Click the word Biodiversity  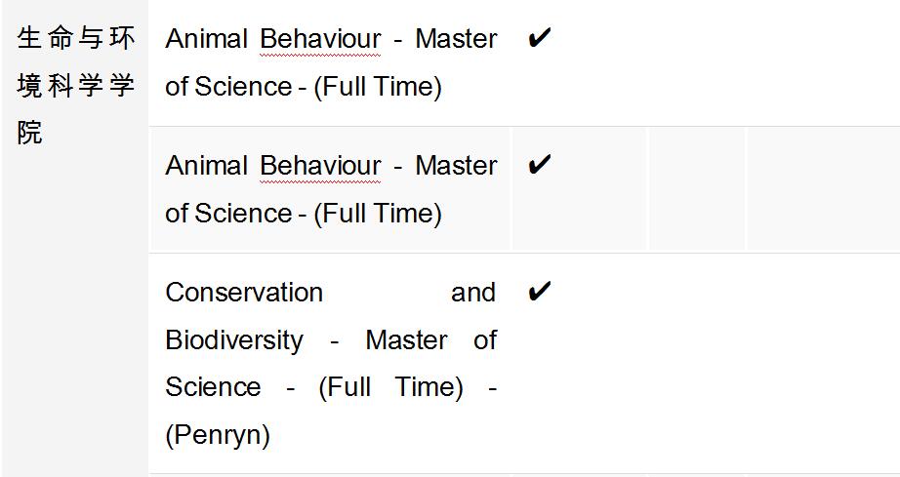pyautogui.click(x=234, y=340)
